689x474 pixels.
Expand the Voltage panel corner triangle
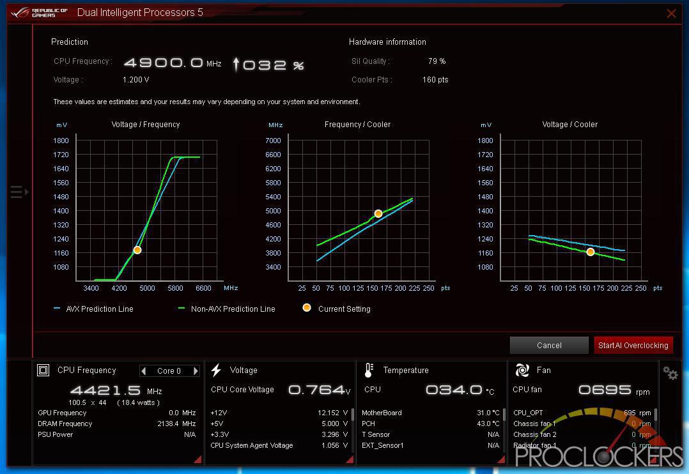click(x=350, y=459)
